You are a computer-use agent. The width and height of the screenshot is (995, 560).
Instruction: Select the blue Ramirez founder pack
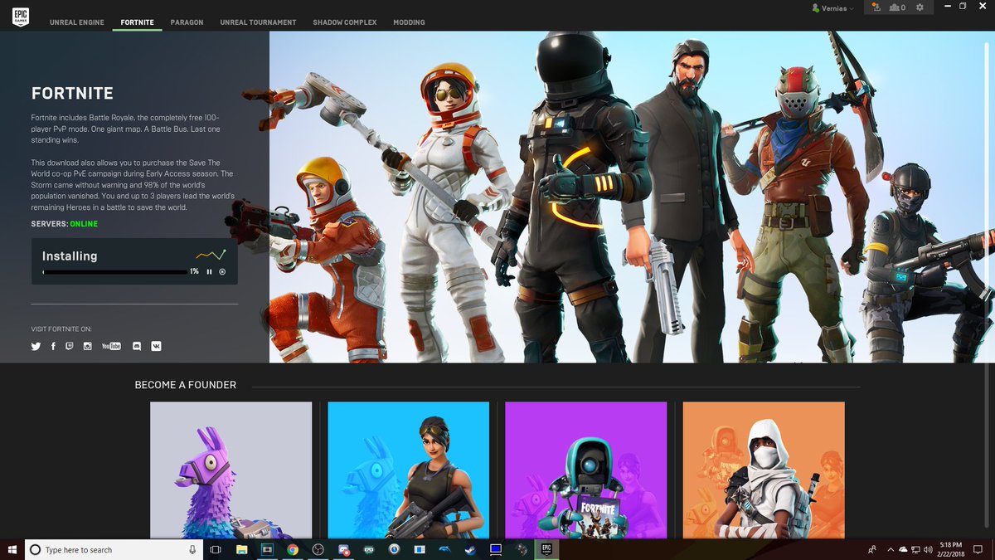tap(409, 470)
